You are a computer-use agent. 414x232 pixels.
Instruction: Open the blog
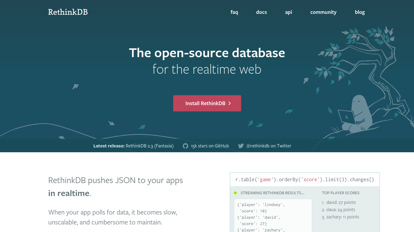coord(360,12)
